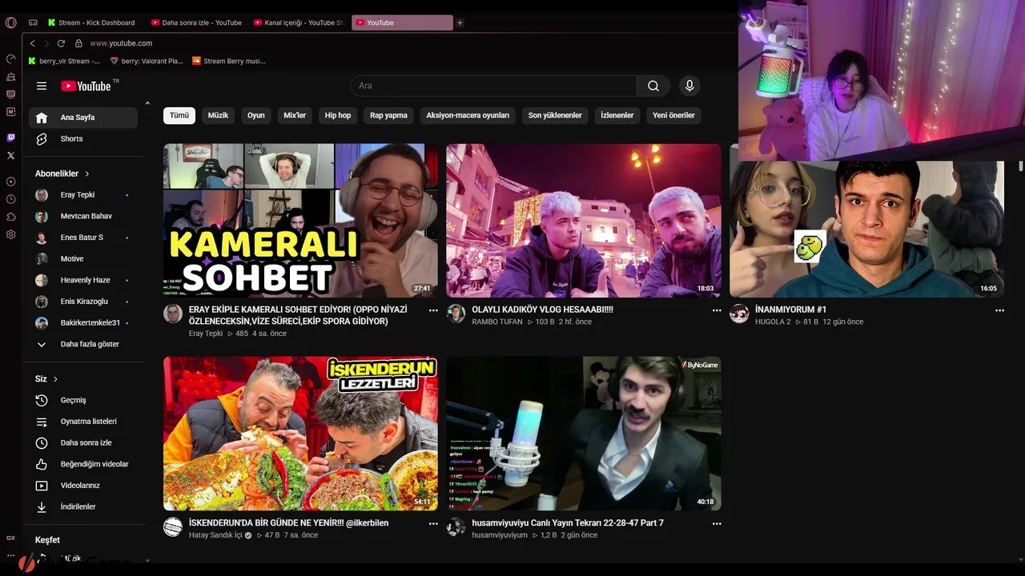The height and width of the screenshot is (576, 1025).
Task: Expand Abonelikler section chevron
Action: click(x=87, y=174)
